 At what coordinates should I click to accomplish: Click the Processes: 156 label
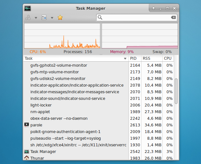click(78, 52)
